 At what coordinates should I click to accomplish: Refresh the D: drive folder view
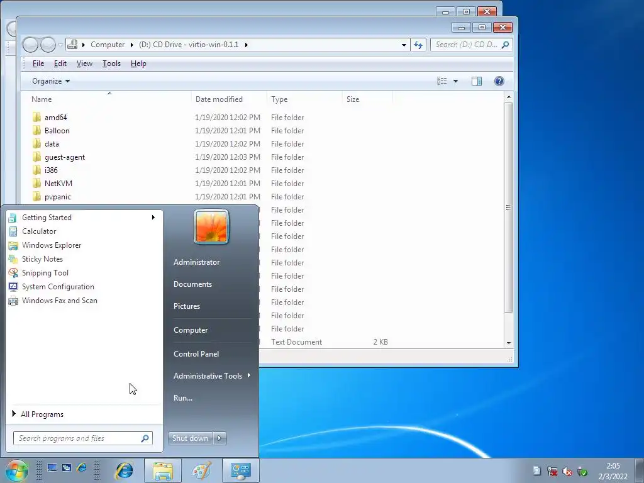pyautogui.click(x=418, y=45)
